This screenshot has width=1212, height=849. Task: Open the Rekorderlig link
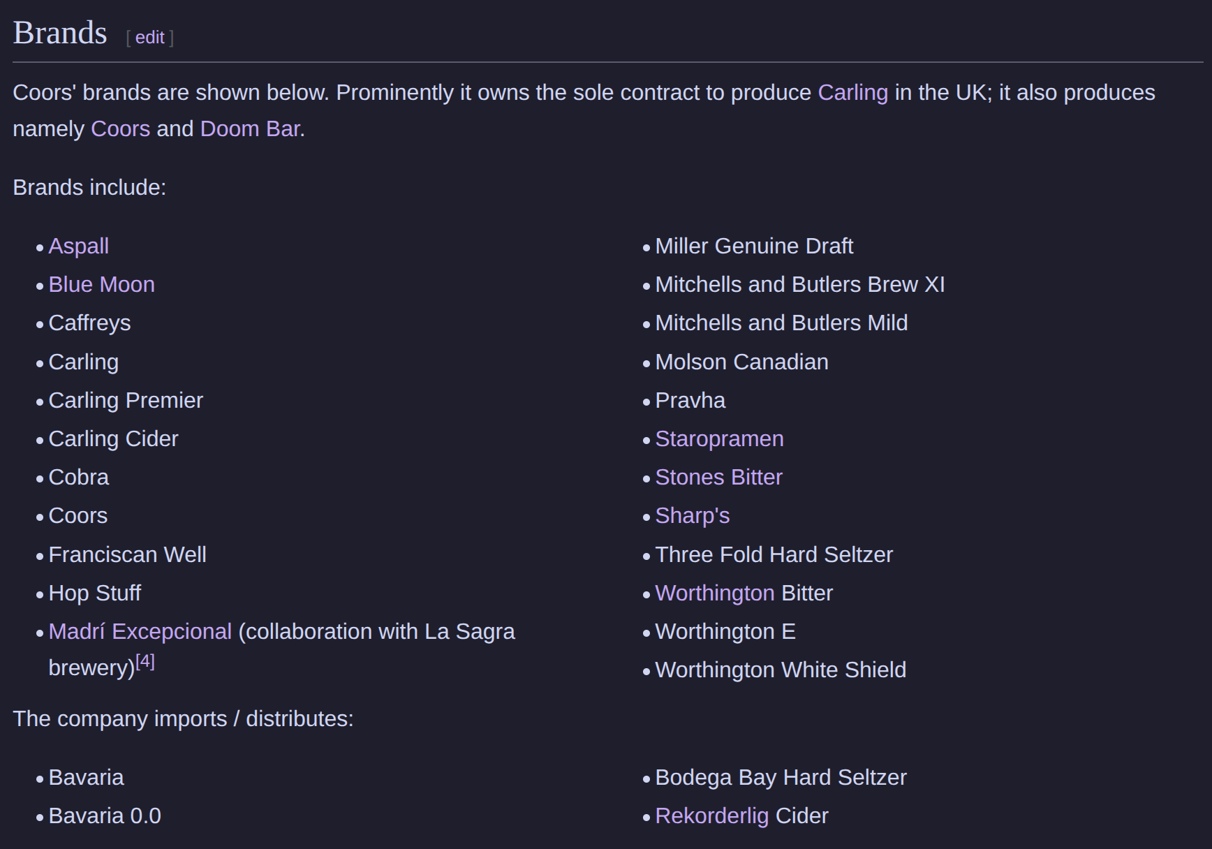tap(711, 816)
